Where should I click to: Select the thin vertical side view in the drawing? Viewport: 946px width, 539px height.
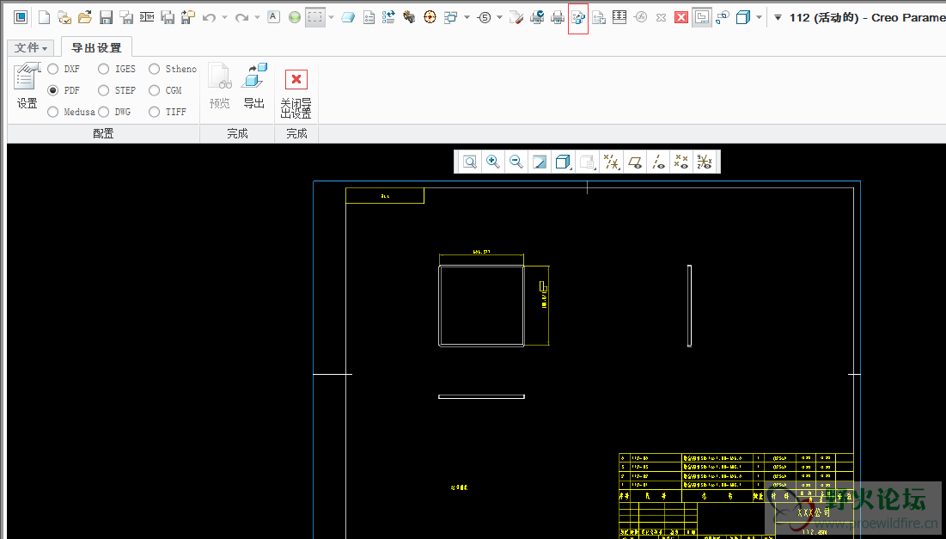690,306
